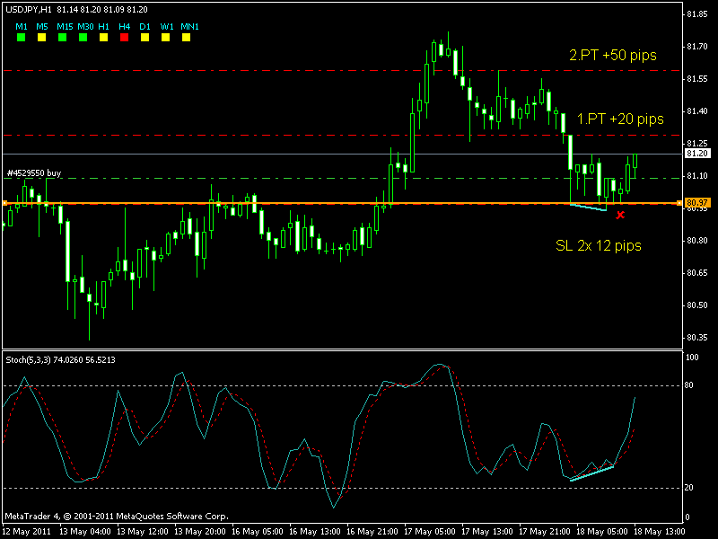Click the yellow W1 timeframe indicator square
Viewport: 718px width, 539px height.
point(165,38)
